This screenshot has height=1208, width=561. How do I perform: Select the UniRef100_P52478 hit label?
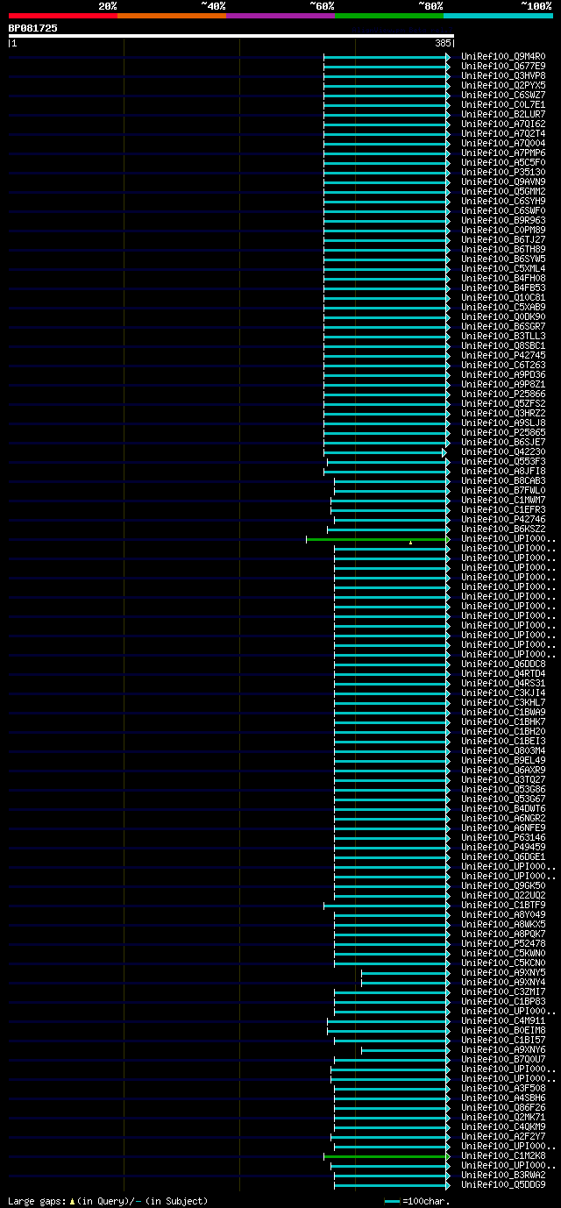[503, 943]
